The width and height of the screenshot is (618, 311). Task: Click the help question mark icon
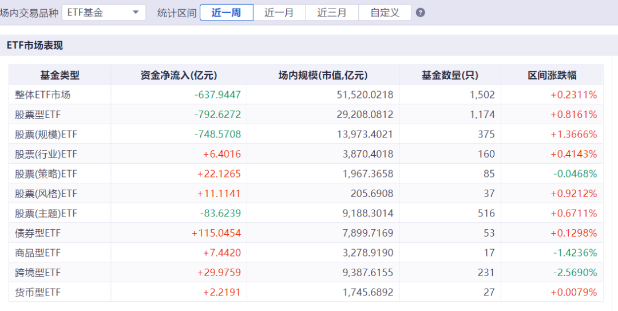(x=421, y=13)
